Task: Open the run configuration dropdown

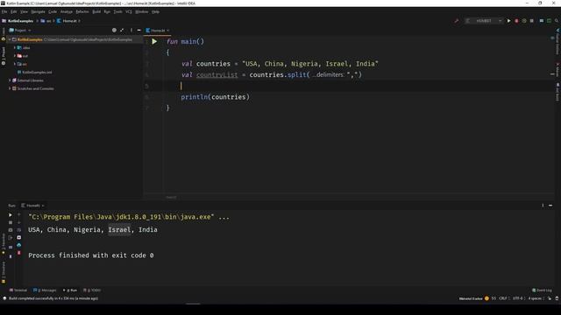Action: (x=484, y=21)
